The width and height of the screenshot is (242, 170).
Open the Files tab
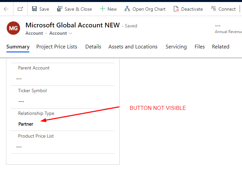point(200,47)
